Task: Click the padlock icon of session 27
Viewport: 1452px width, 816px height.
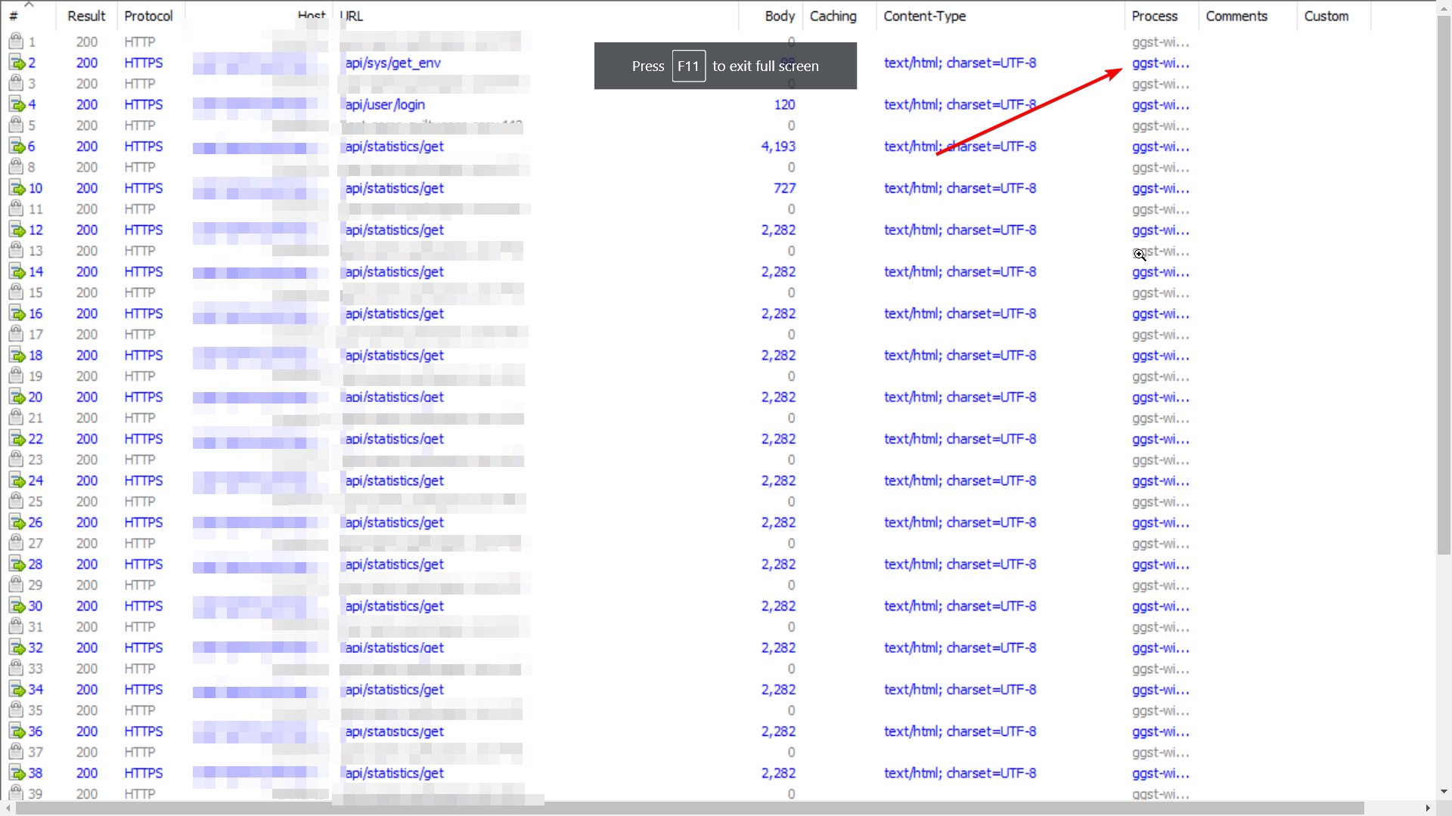Action: [16, 543]
